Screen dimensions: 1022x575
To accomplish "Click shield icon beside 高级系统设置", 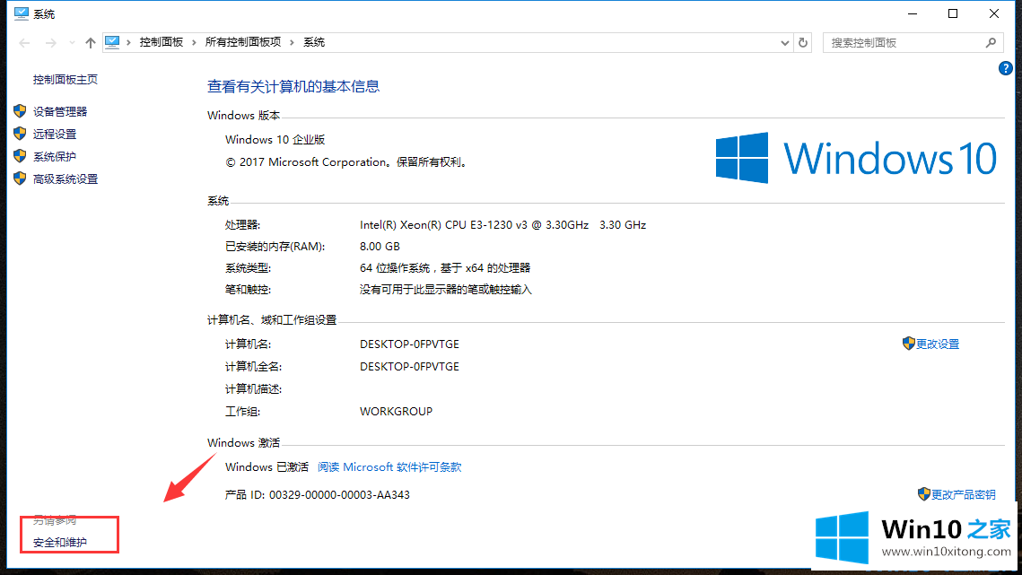I will tap(20, 178).
